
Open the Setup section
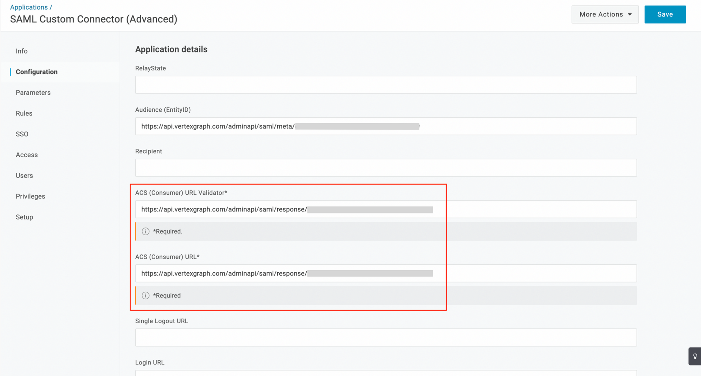[x=24, y=217]
